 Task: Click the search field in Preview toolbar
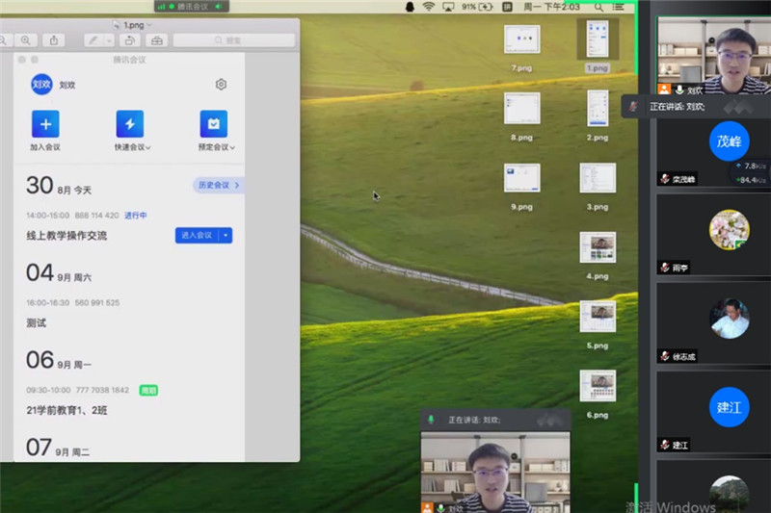233,40
